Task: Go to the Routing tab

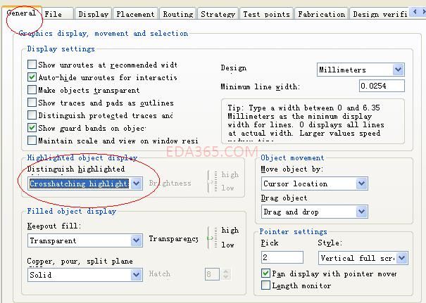Action: click(178, 14)
